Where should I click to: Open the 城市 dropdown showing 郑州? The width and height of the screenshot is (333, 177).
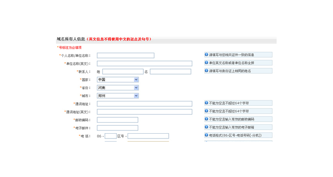tap(118, 96)
